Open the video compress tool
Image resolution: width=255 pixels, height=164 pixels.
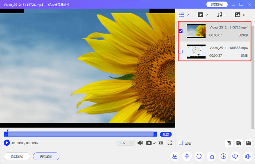click(x=187, y=156)
